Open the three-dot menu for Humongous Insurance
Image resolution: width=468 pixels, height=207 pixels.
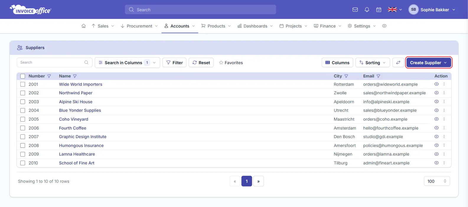click(x=444, y=145)
